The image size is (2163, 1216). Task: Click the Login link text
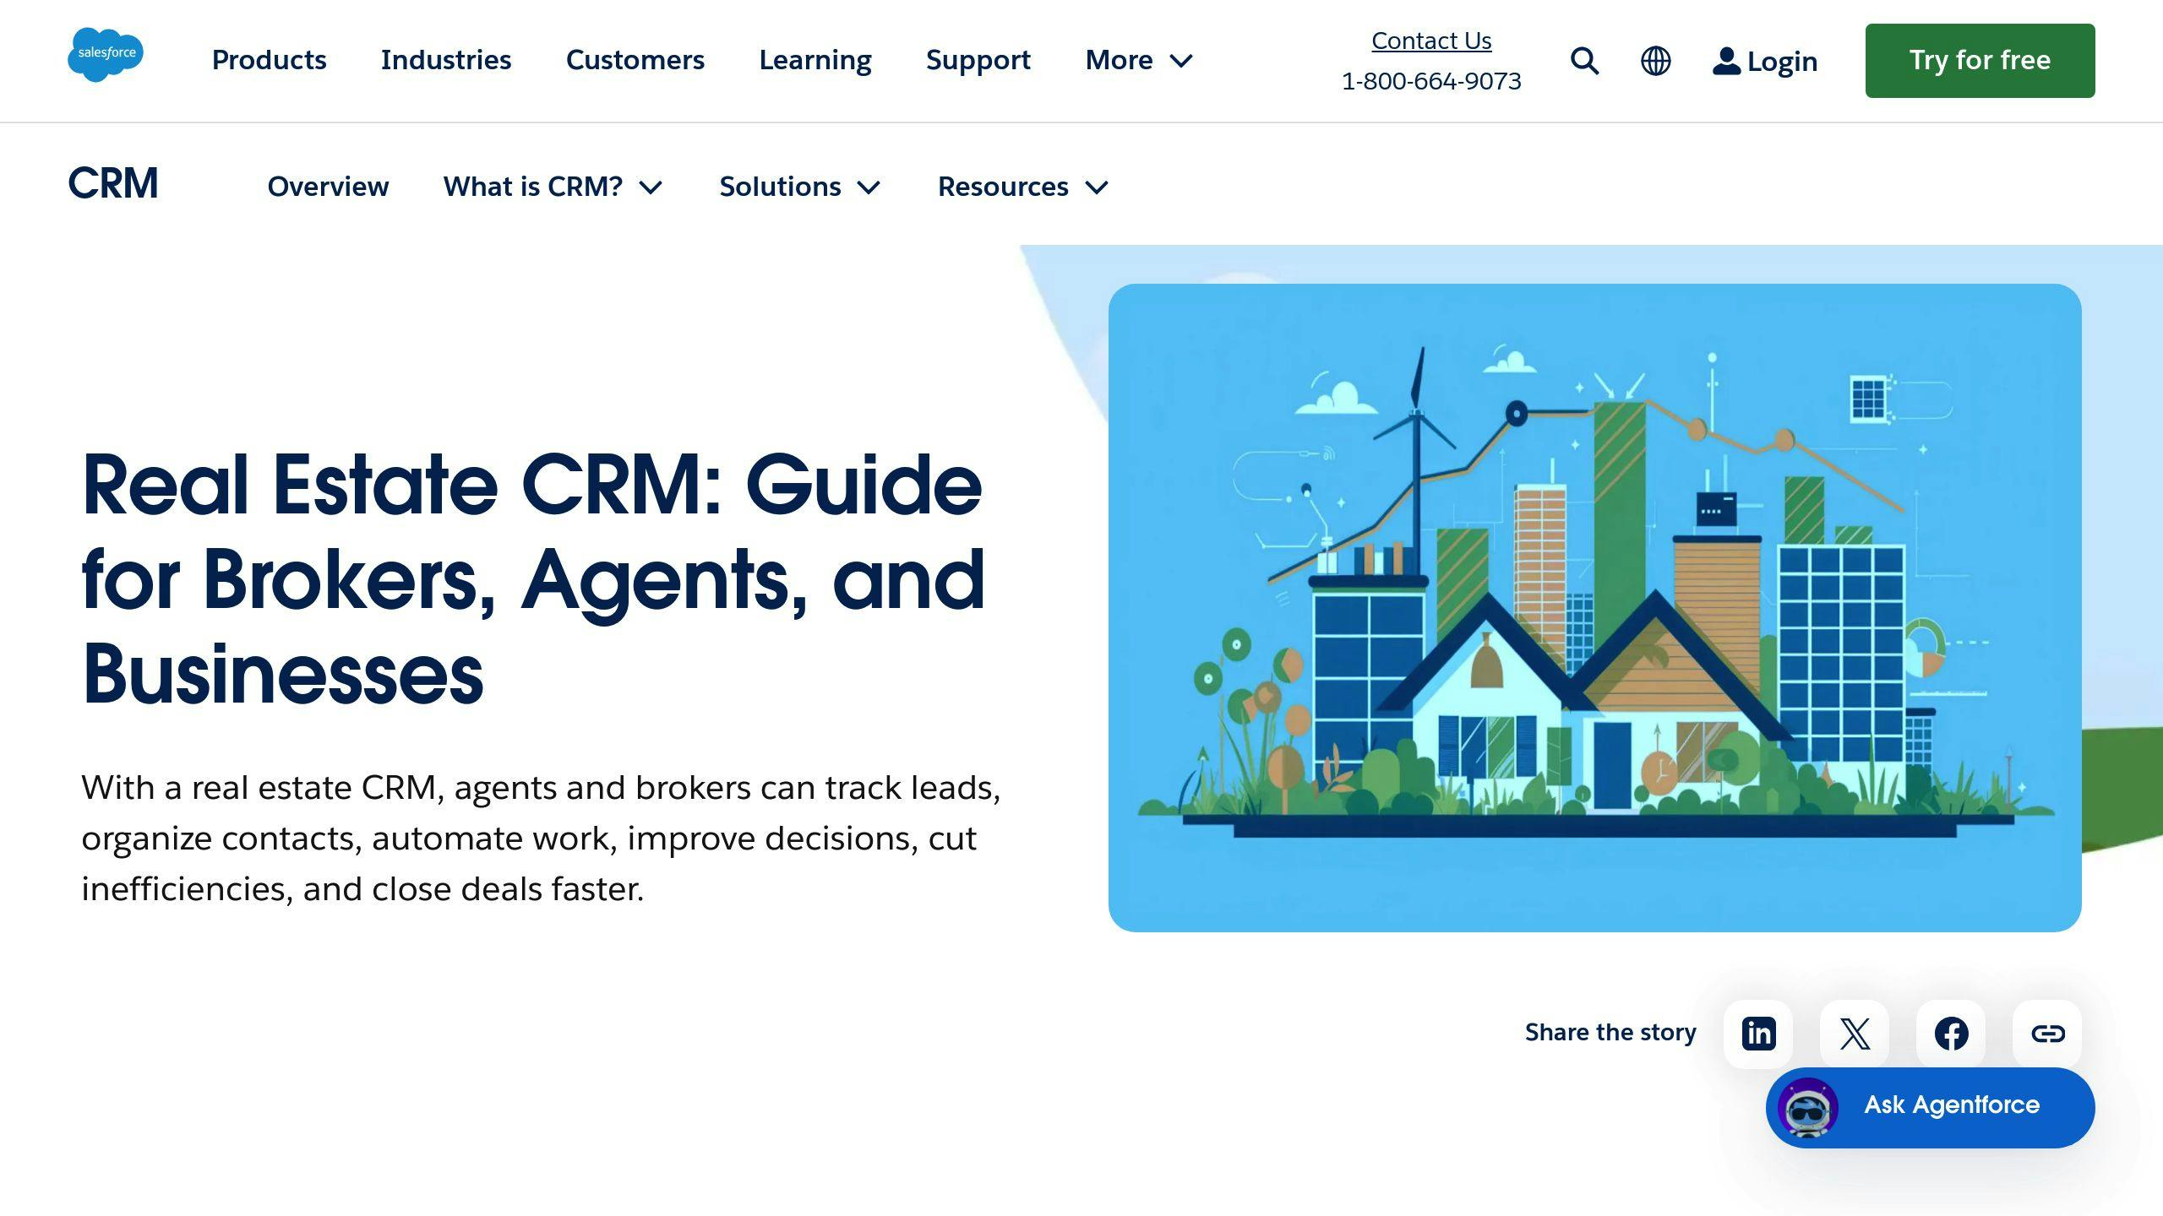click(x=1782, y=61)
